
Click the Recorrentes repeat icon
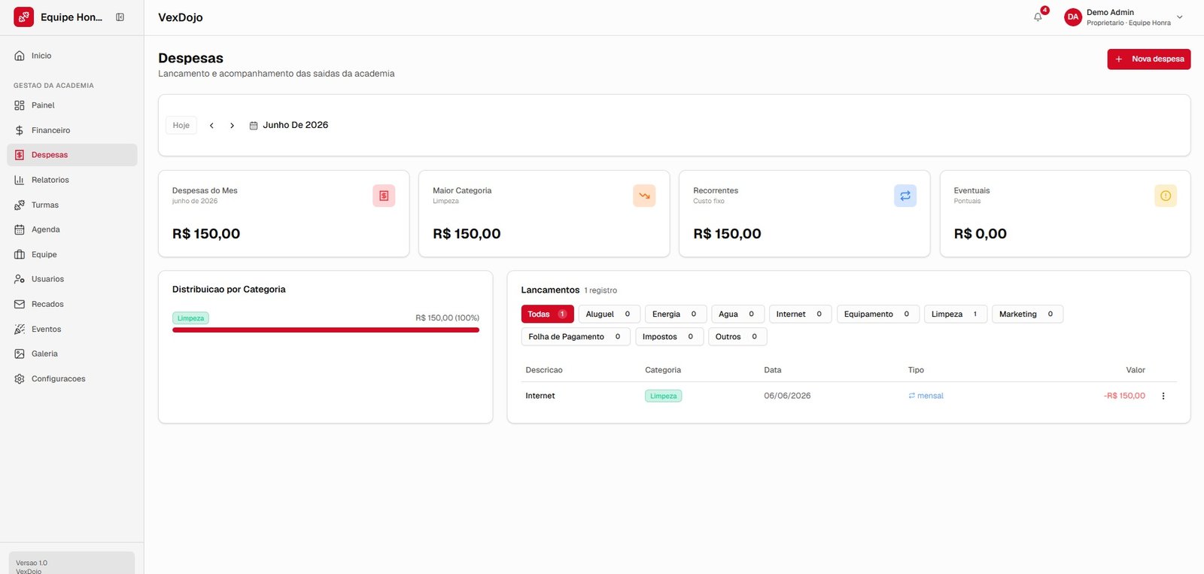[x=905, y=196]
